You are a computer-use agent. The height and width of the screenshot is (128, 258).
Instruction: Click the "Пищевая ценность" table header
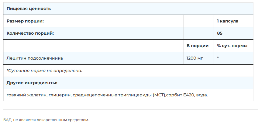[29, 9]
